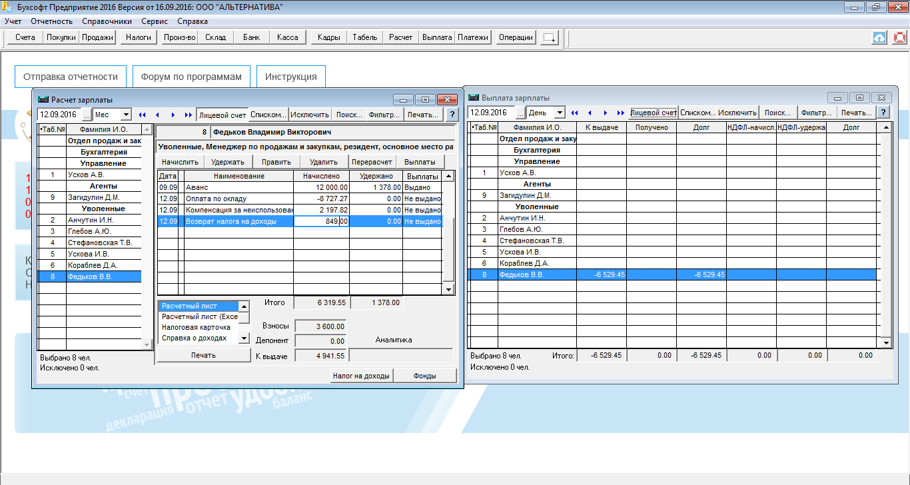Select employee Усков А.В. in Расчет зарплаты list
910x485 pixels.
coord(86,175)
